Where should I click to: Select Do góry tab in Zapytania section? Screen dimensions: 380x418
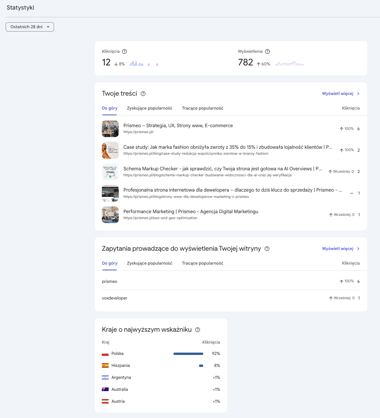(109, 263)
